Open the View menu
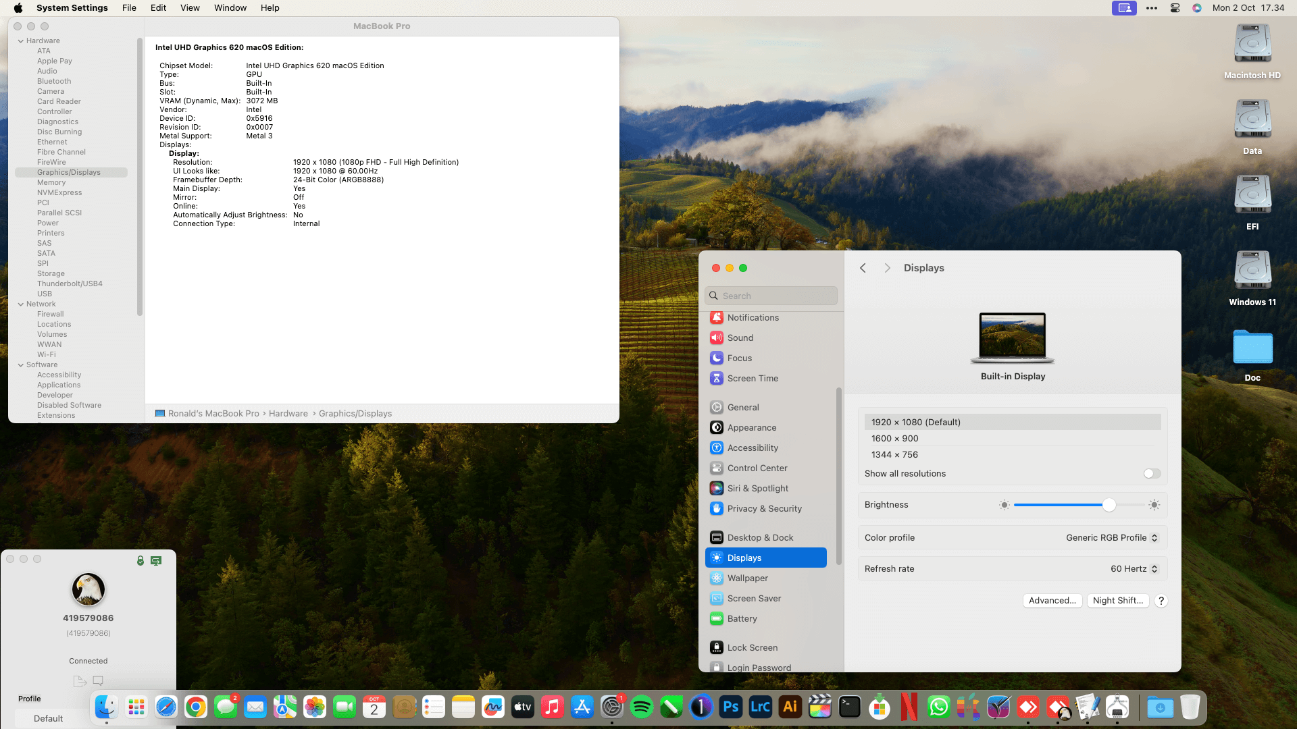 pos(190,8)
